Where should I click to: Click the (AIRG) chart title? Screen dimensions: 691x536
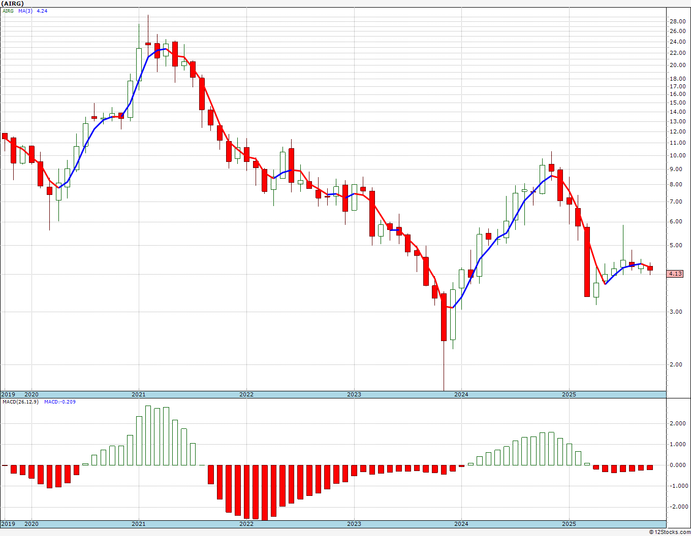point(12,4)
